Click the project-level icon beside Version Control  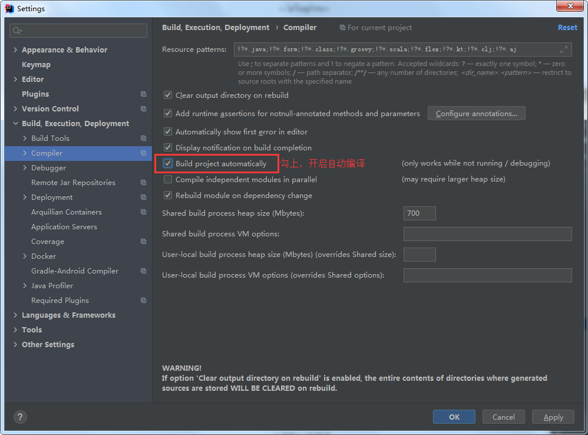tap(143, 108)
